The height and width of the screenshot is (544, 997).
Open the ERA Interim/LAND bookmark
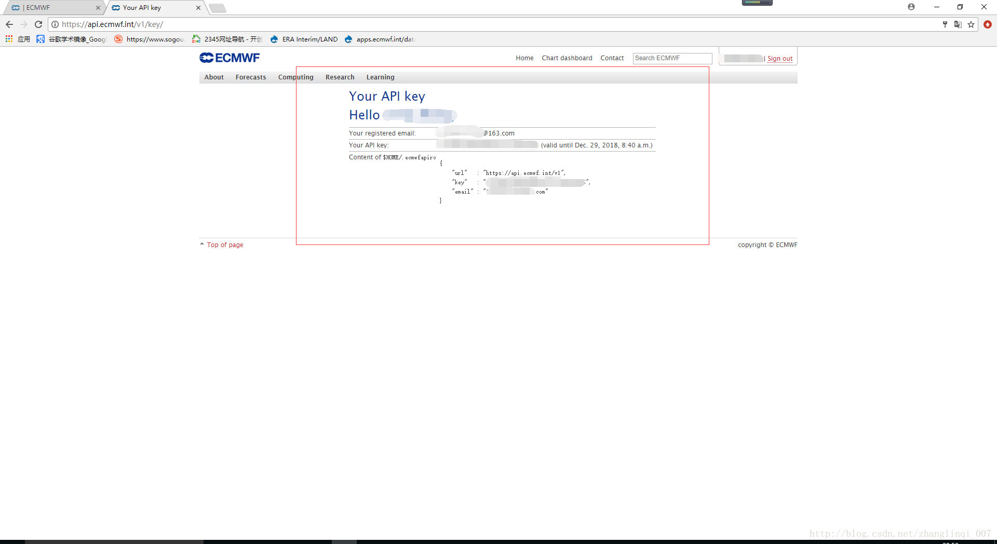tap(304, 39)
